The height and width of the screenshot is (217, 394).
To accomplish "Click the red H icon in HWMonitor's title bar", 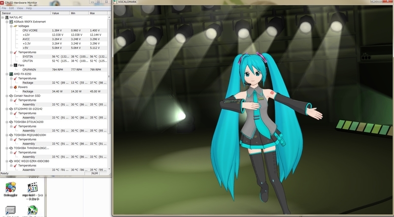I will click(2, 2).
